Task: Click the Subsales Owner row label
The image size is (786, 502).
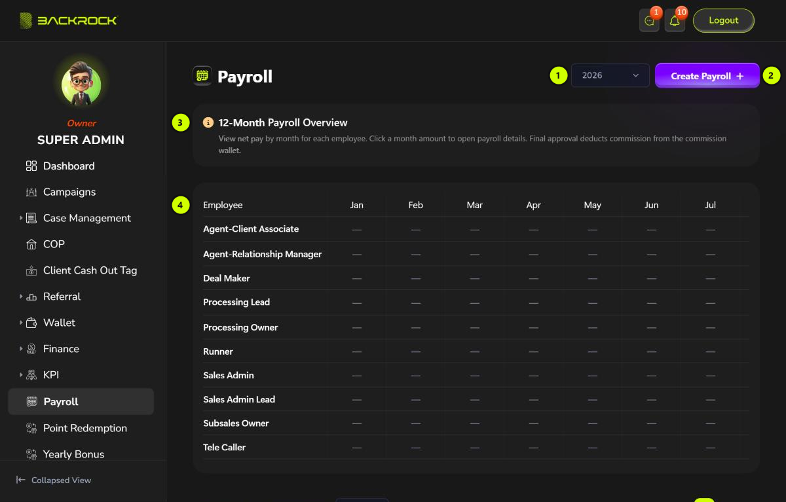Action: (x=236, y=423)
